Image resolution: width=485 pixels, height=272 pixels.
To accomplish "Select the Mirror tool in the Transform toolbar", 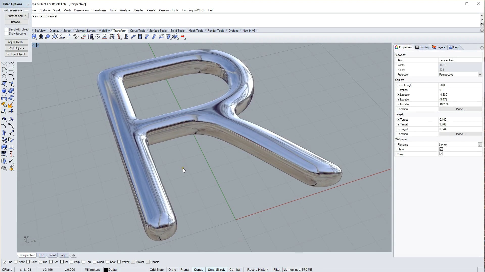I will (x=41, y=37).
